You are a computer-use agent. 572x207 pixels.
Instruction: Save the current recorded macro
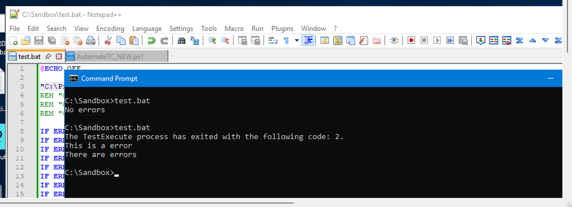click(x=463, y=40)
